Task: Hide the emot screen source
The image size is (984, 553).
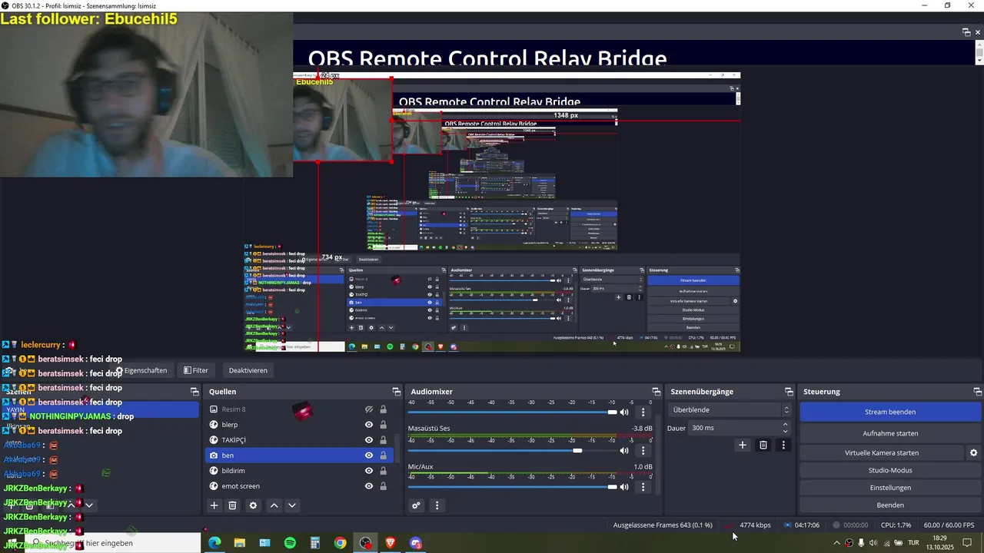Action: (x=369, y=486)
